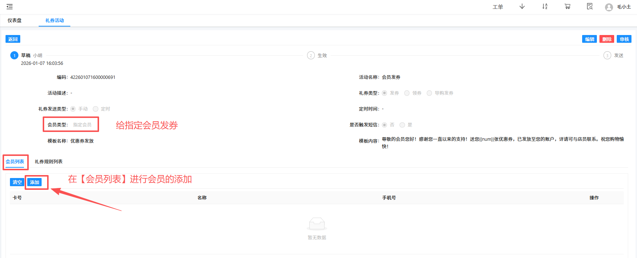The height and width of the screenshot is (258, 637).
Task: Click step 2 生效 circle icon
Action: (x=311, y=56)
